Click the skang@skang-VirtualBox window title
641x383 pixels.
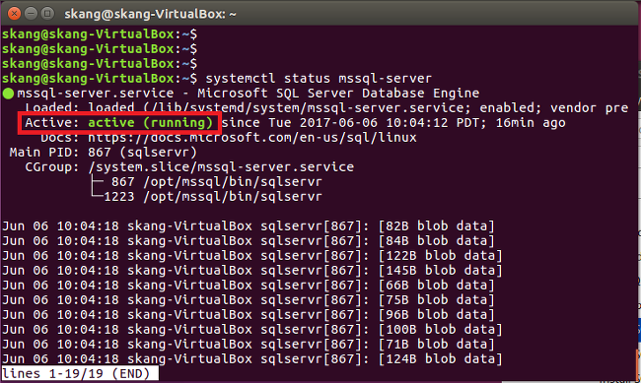pyautogui.click(x=150, y=15)
